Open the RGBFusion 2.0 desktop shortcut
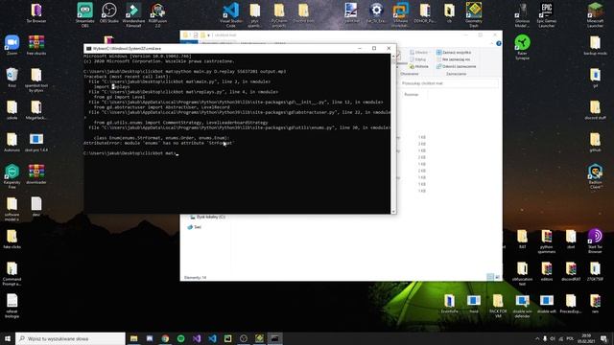Viewport: 614px width, 345px height. coord(157,15)
